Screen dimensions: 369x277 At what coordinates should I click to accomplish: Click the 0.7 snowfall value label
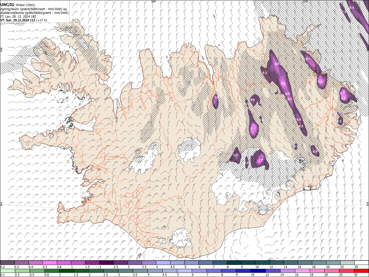tap(342, 93)
